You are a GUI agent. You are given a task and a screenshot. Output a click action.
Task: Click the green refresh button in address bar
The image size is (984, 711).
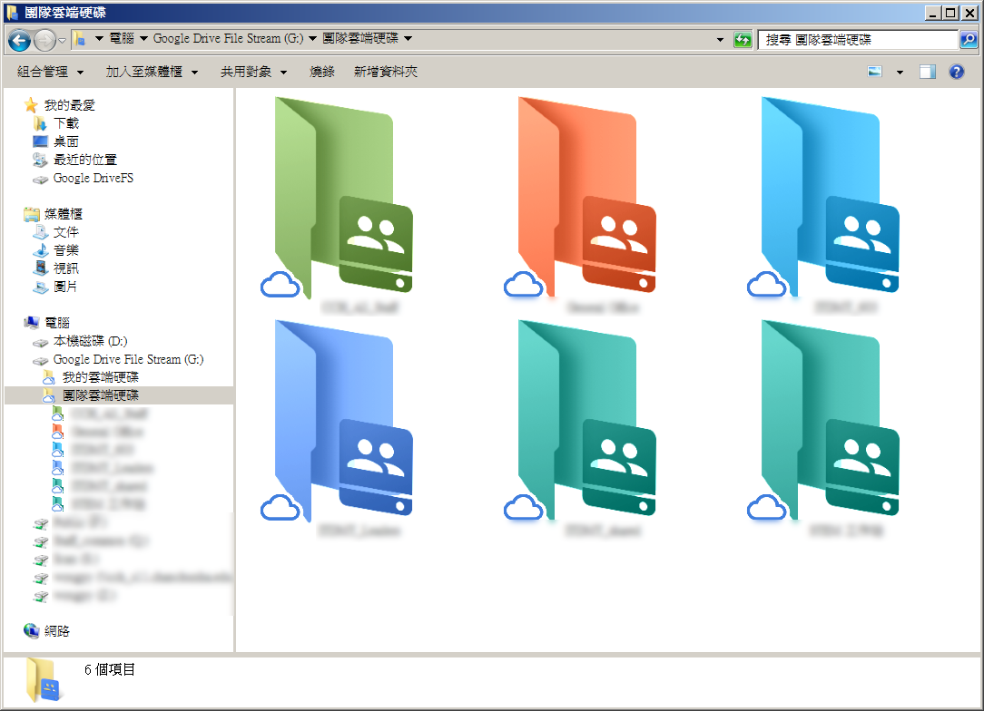(x=743, y=40)
